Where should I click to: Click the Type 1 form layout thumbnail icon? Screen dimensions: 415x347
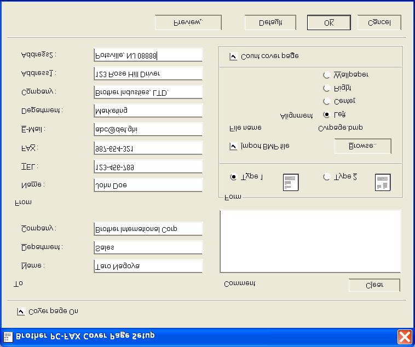tap(291, 182)
